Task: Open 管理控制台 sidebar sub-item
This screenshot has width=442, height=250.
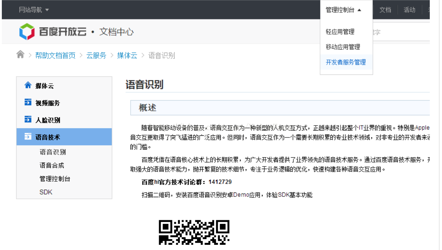Action: point(55,179)
